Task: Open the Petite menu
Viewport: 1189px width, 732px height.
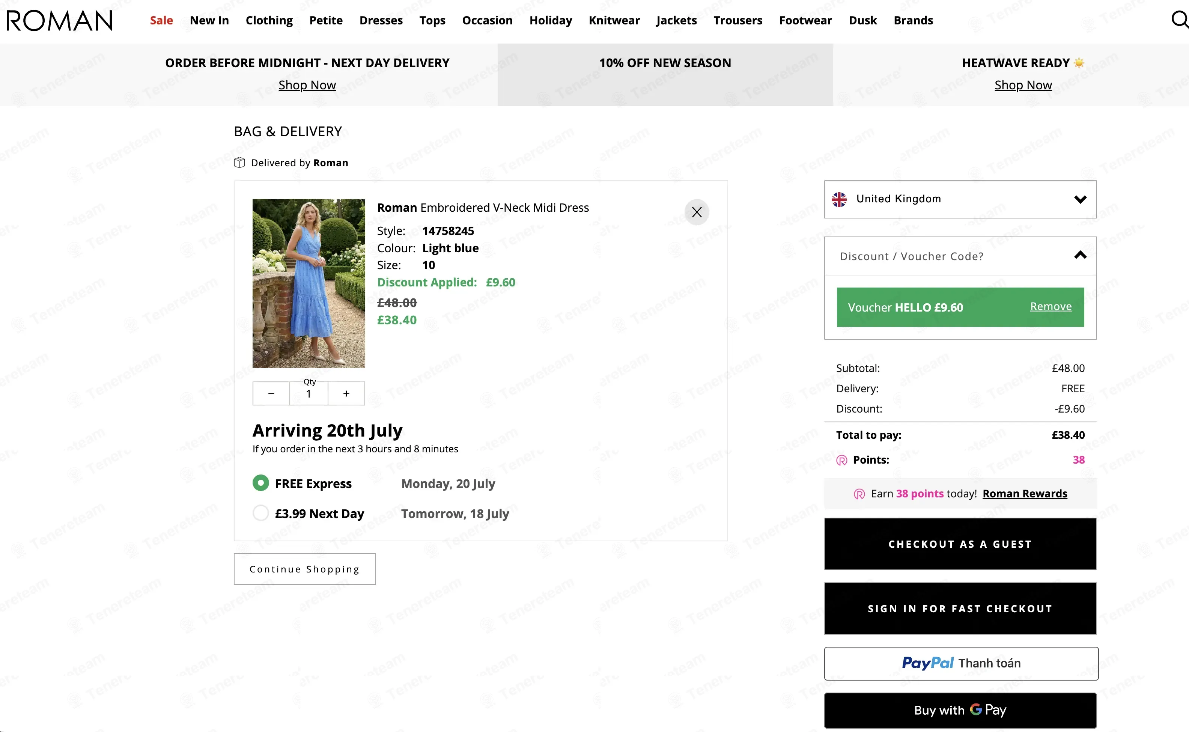Action: pos(326,20)
